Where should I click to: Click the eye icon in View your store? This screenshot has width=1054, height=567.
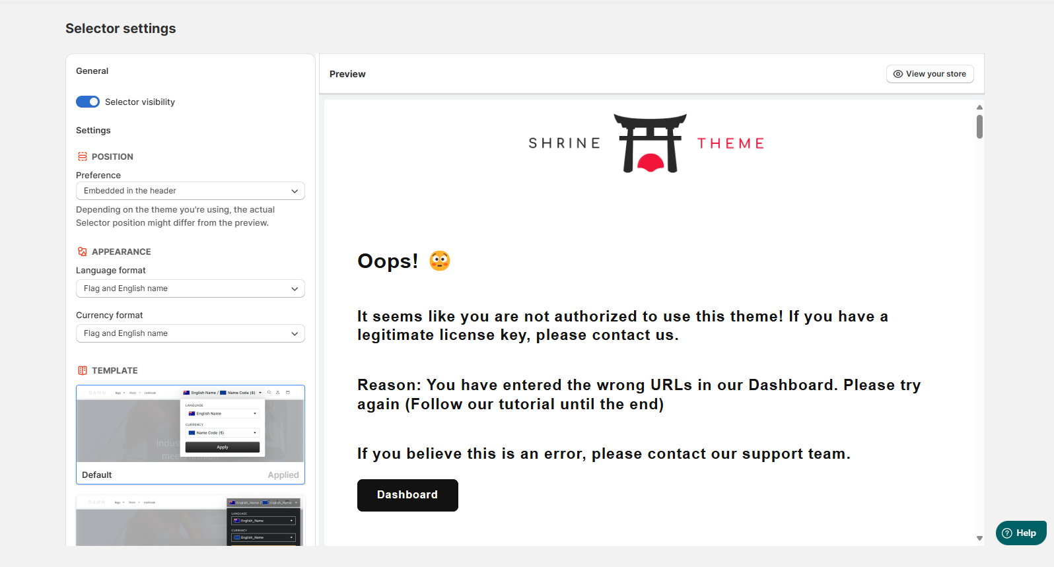click(x=898, y=74)
